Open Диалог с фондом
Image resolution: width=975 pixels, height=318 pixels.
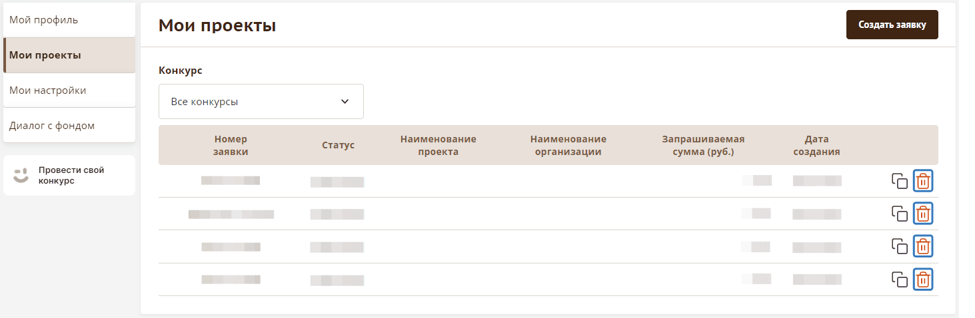[69, 126]
